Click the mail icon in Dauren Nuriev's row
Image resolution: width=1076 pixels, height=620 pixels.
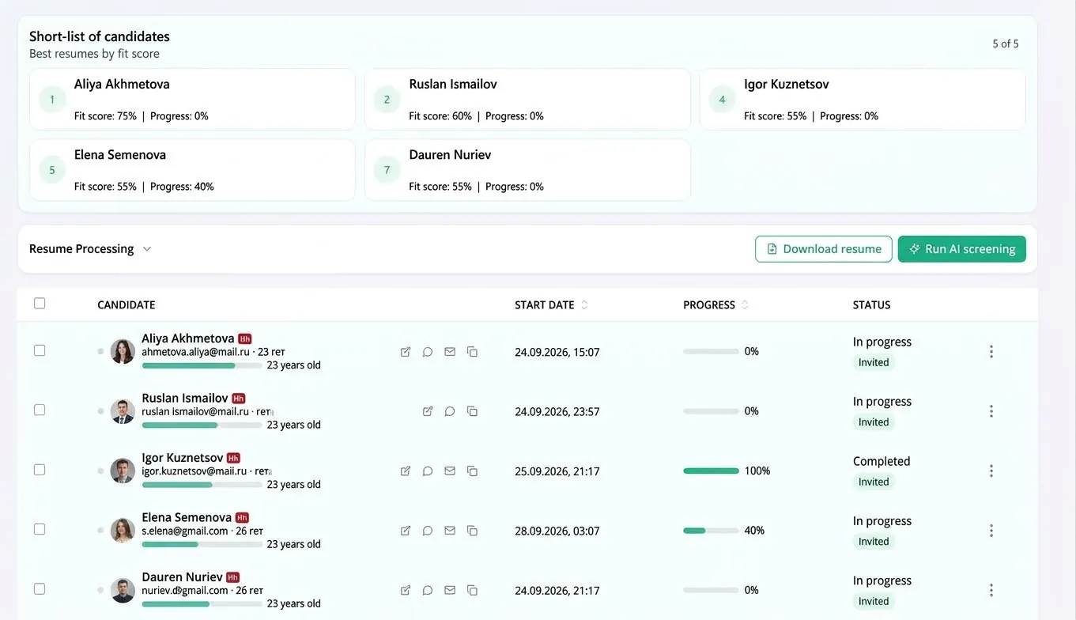tap(450, 590)
